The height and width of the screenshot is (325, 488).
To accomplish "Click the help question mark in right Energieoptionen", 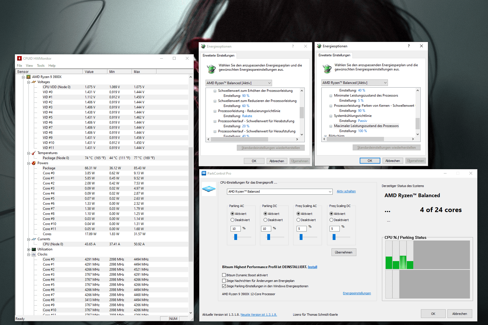I will click(x=408, y=46).
